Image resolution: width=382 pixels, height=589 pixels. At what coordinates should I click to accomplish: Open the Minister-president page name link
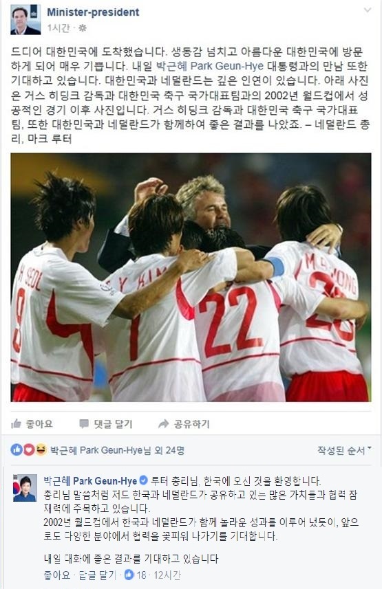[x=93, y=12]
